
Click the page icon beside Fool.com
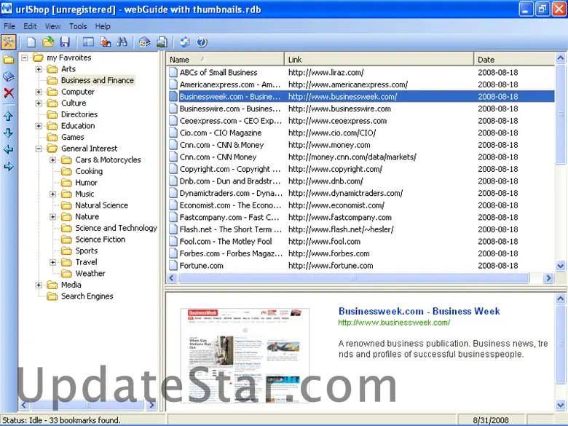tap(173, 241)
